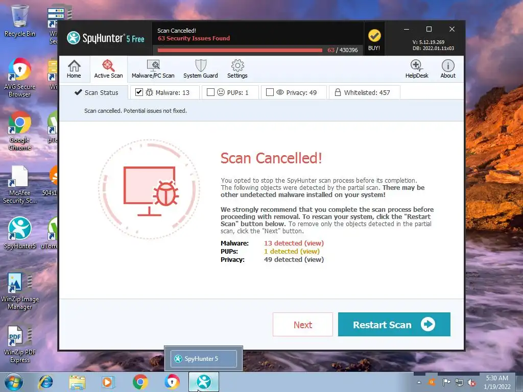Open SpyHunter Settings gear

coord(237,69)
